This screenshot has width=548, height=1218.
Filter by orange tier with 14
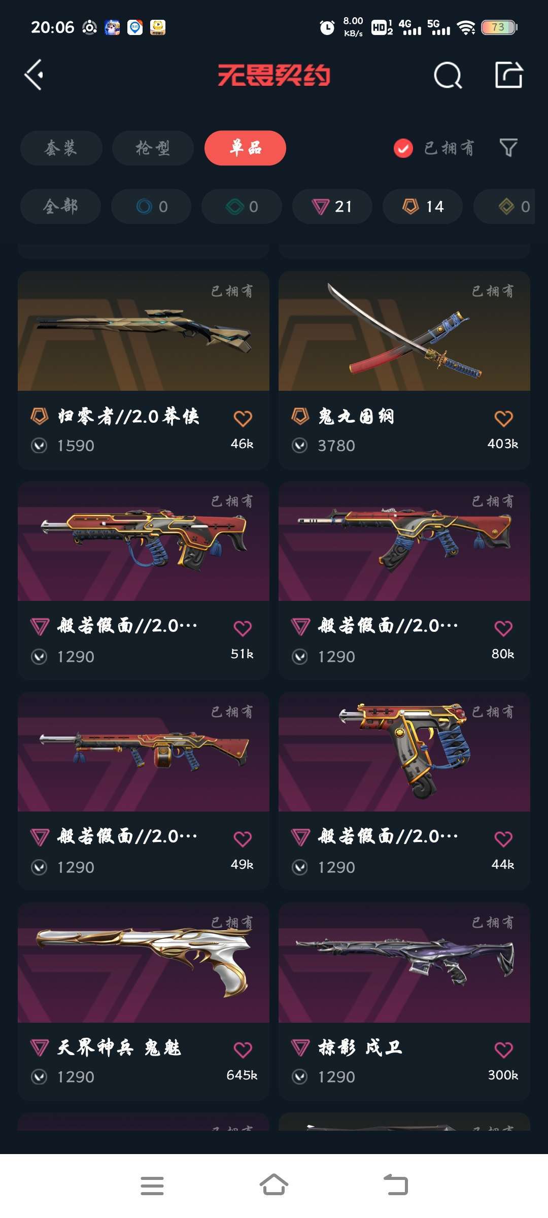[x=423, y=206]
